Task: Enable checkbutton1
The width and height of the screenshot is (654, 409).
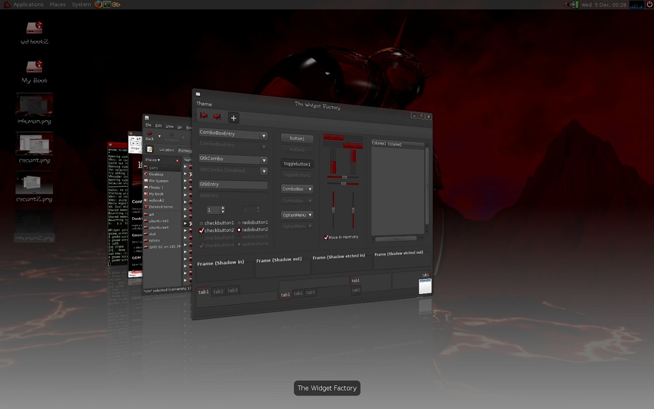Action: click(x=202, y=223)
